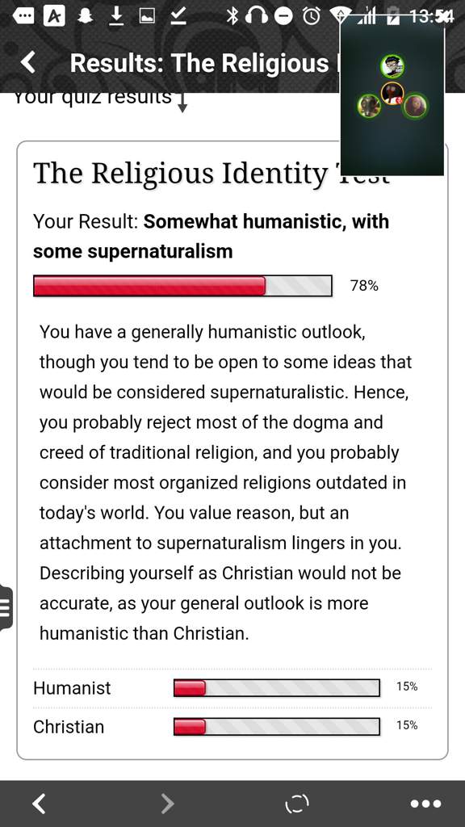
Task: Tap the down arrow beside 'Your quiz results'
Action: [x=182, y=103]
